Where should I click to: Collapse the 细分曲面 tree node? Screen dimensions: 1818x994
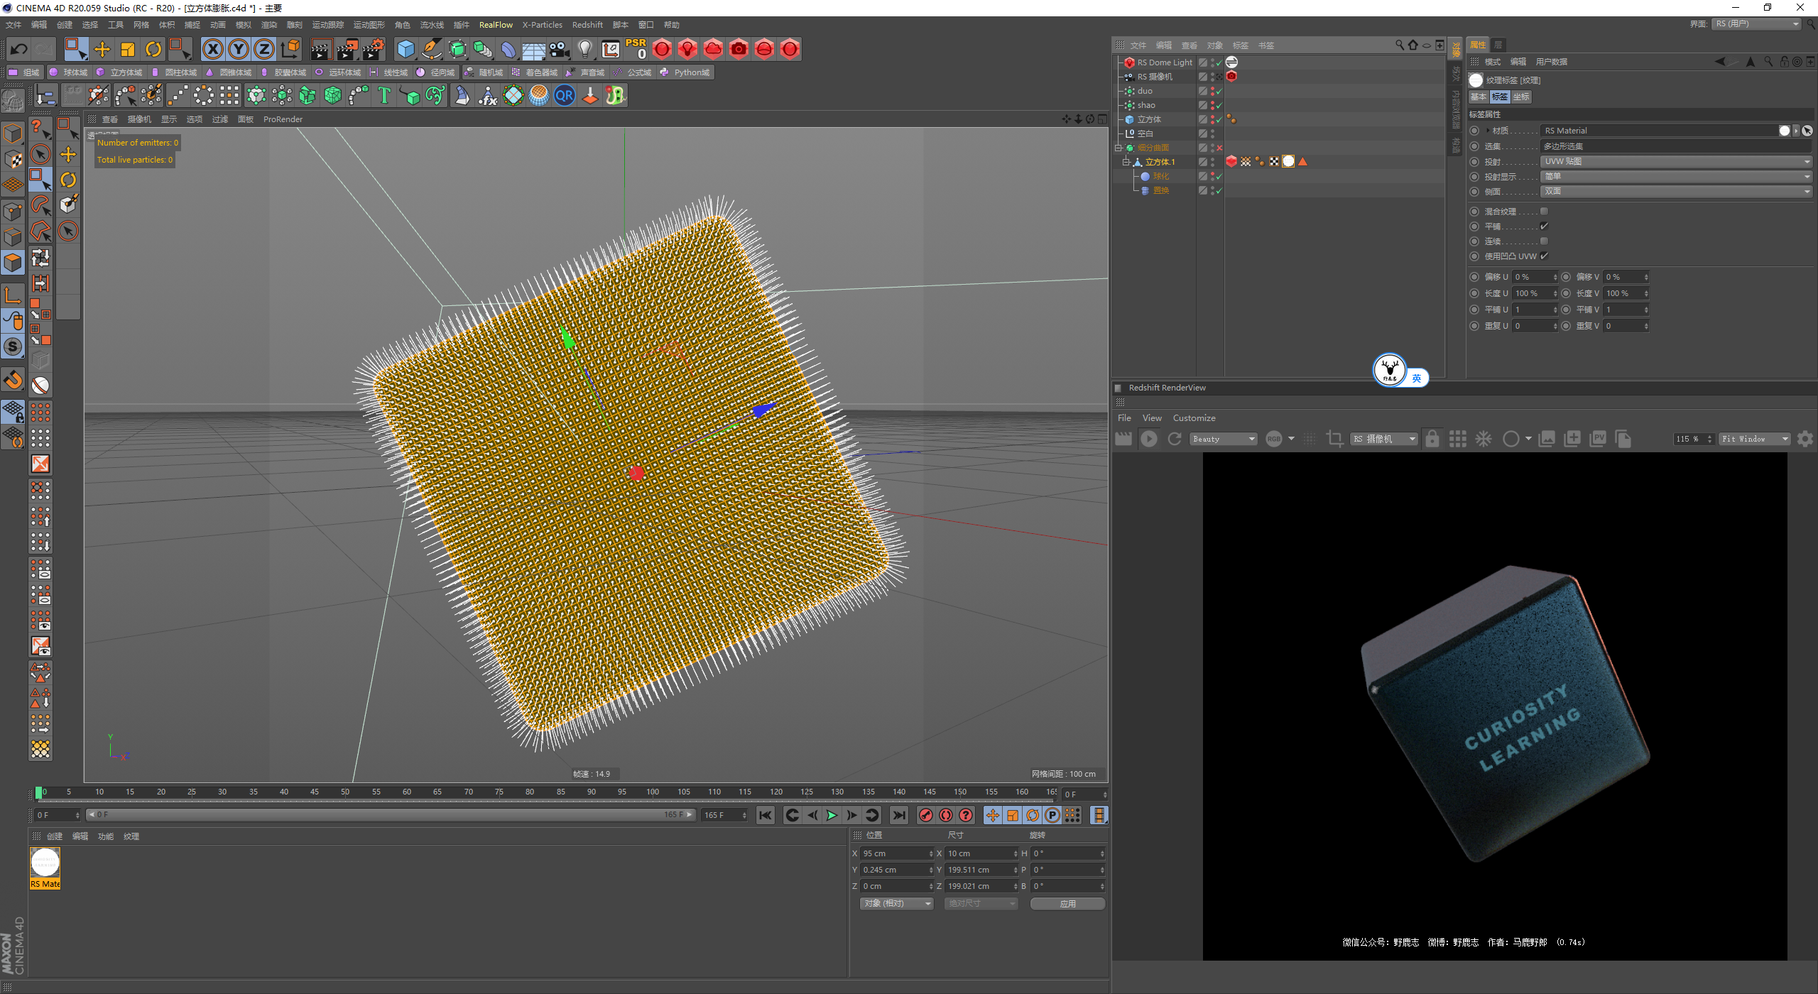[x=1118, y=148]
